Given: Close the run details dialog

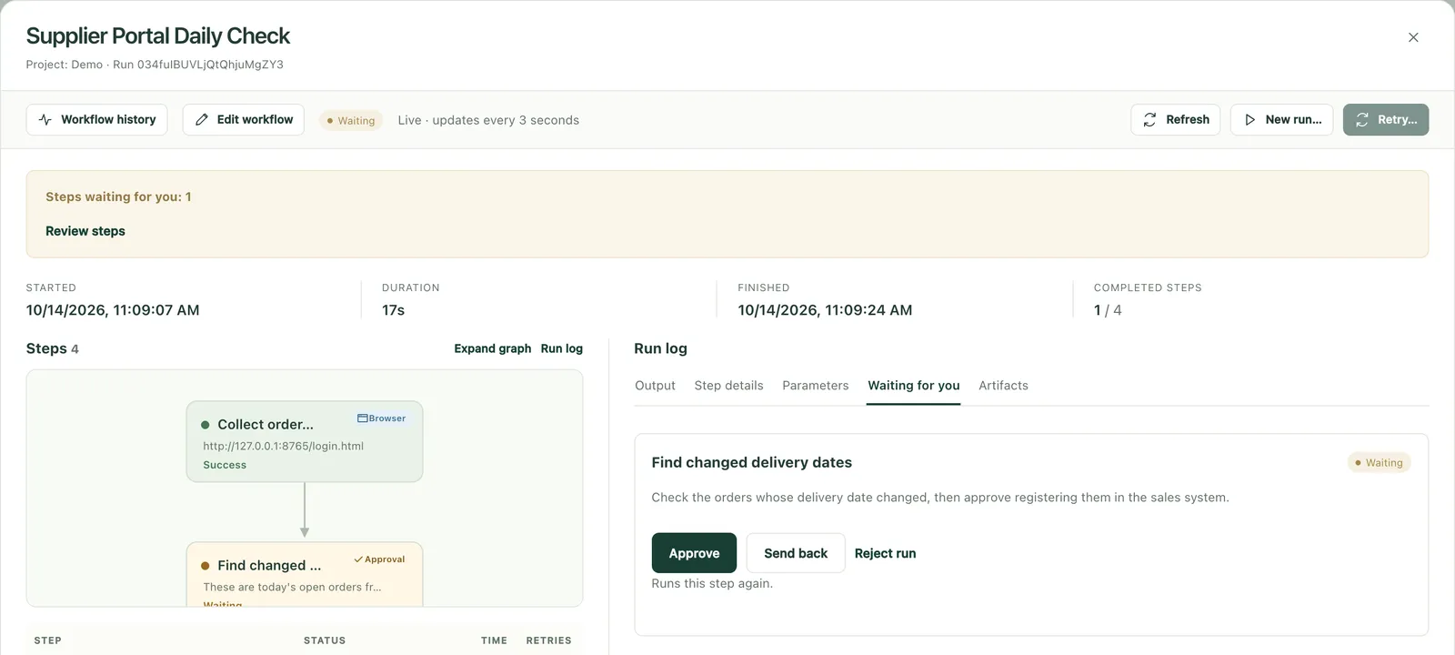Looking at the screenshot, I should (1413, 37).
